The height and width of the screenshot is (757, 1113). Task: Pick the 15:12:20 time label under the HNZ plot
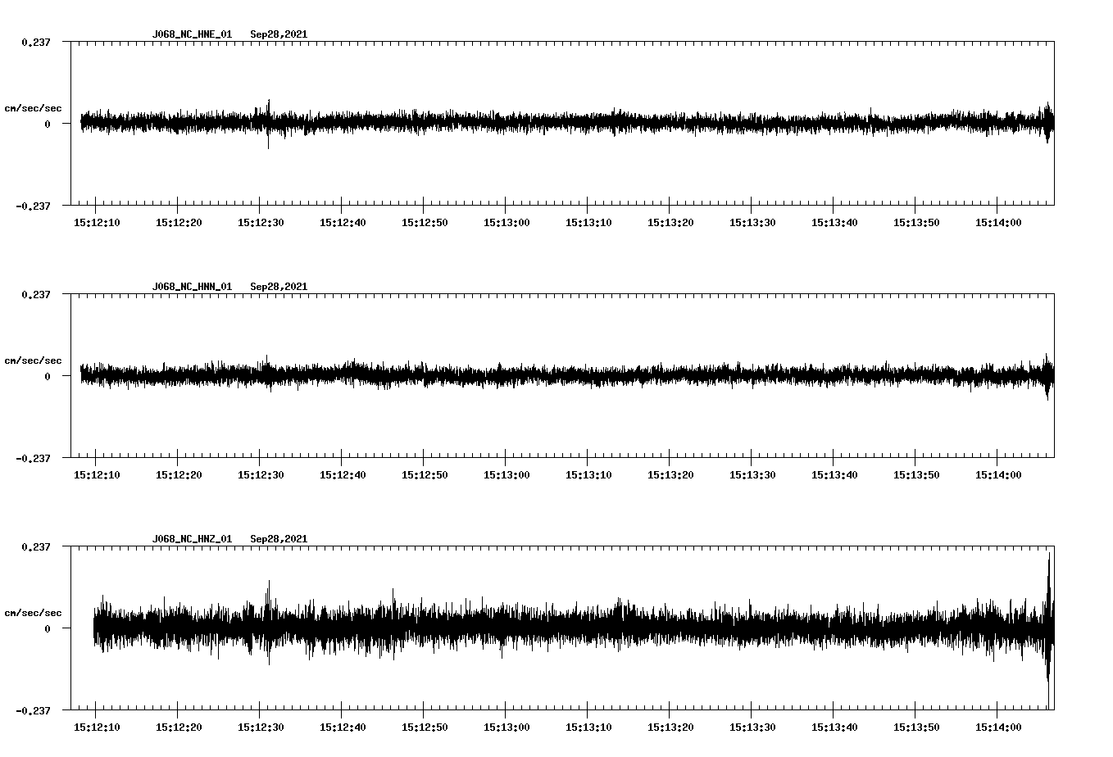[x=179, y=727]
